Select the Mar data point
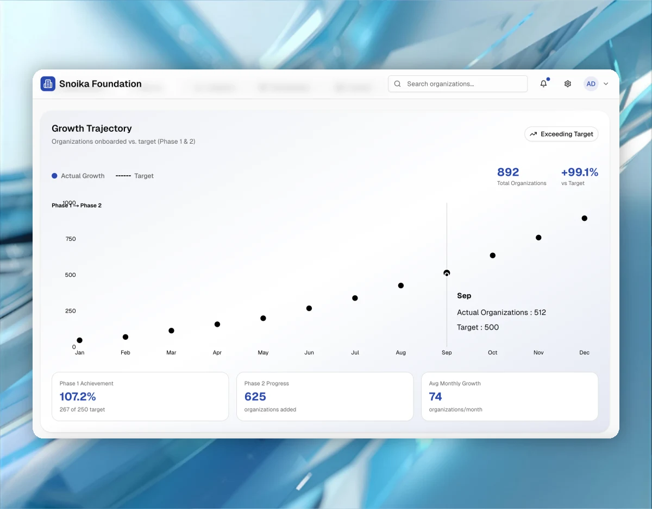 point(171,330)
